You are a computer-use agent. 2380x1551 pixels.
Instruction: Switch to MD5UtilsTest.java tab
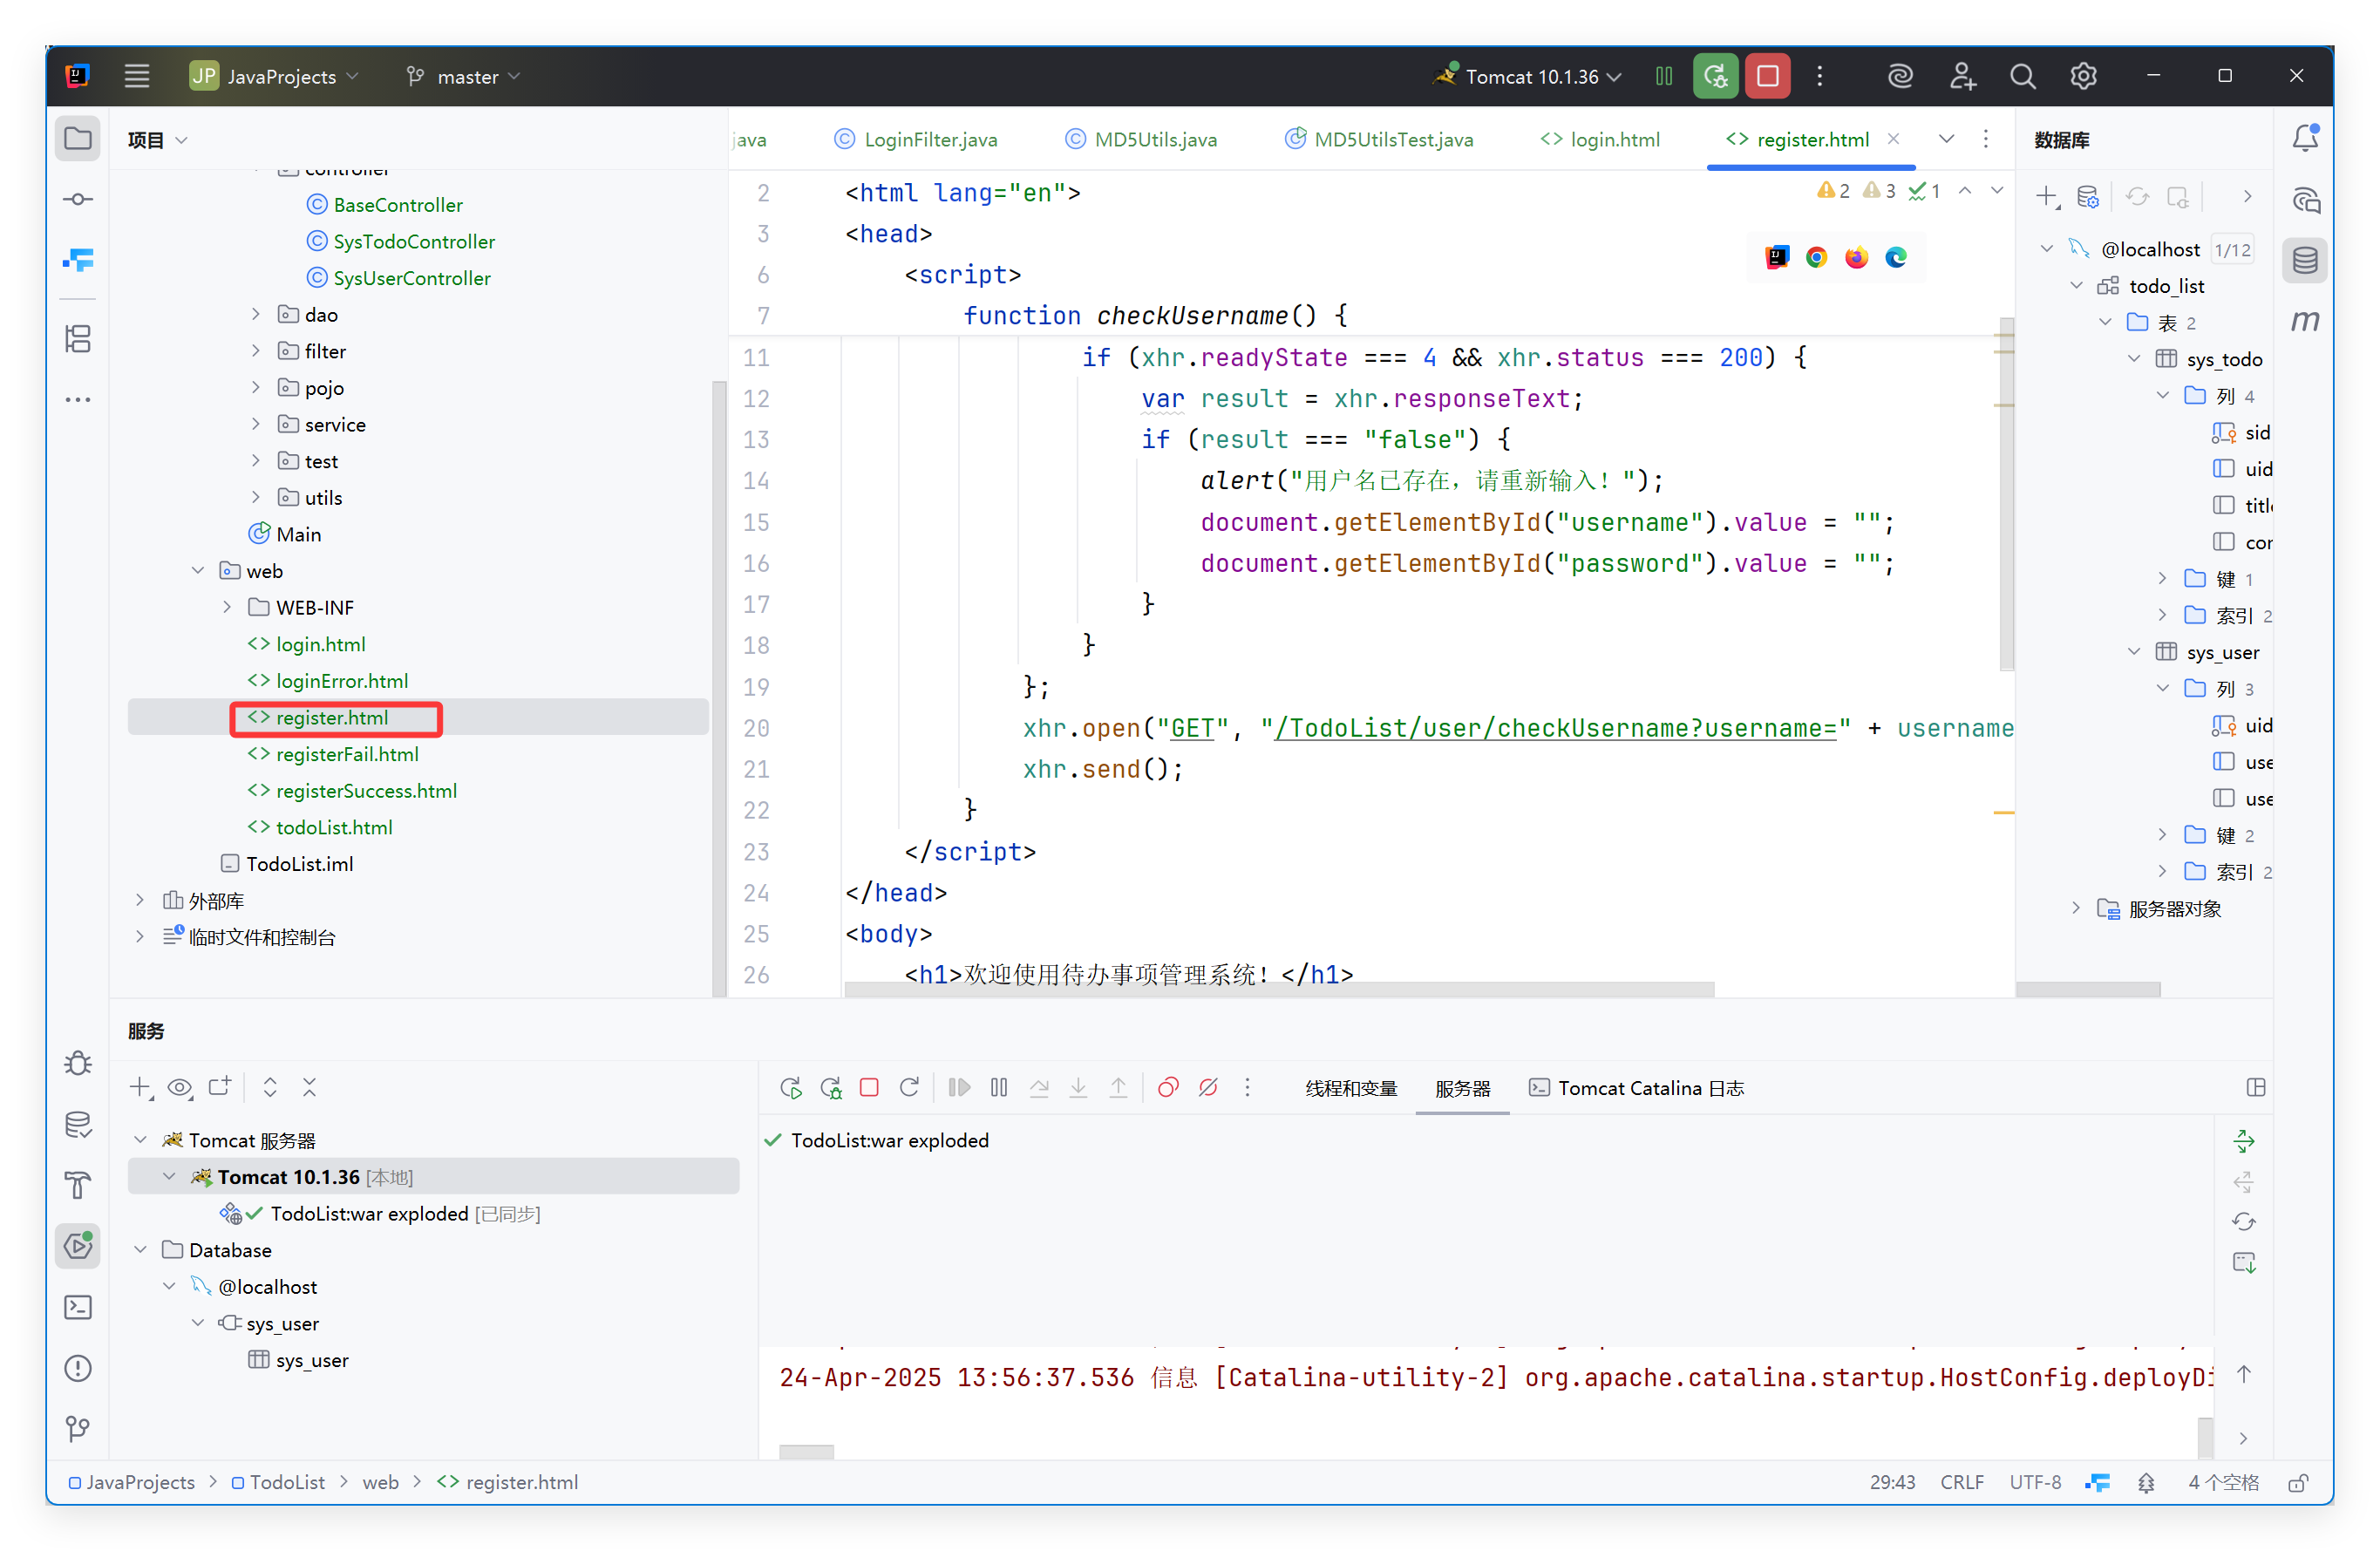[1379, 139]
